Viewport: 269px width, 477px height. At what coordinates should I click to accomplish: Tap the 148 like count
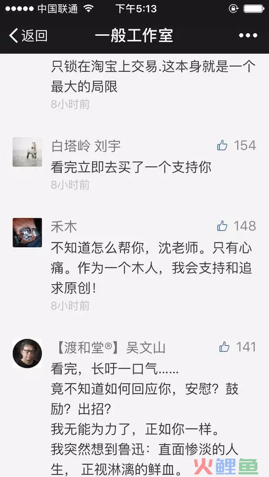tap(245, 226)
